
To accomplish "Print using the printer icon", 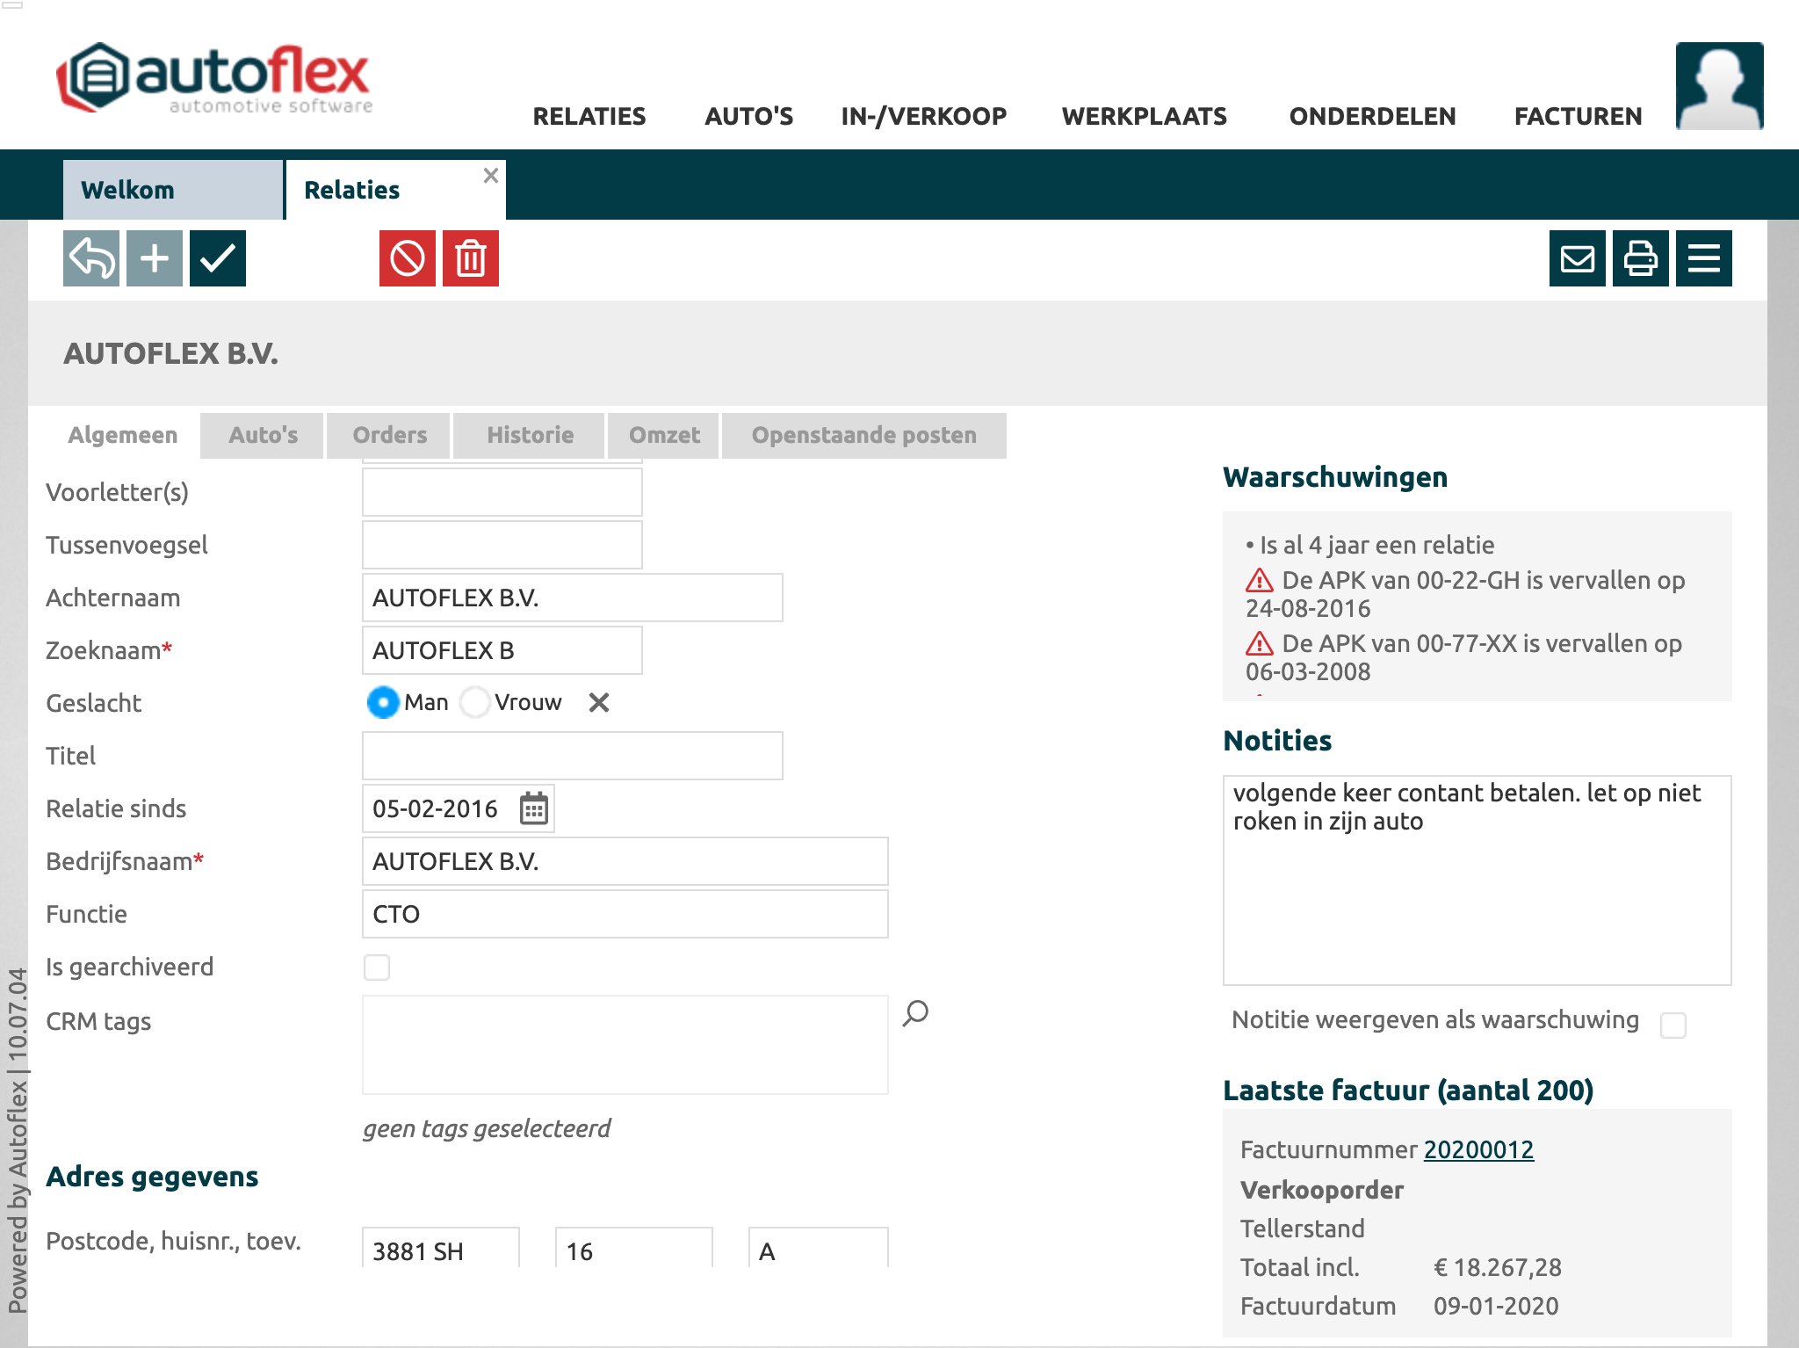I will 1641,258.
